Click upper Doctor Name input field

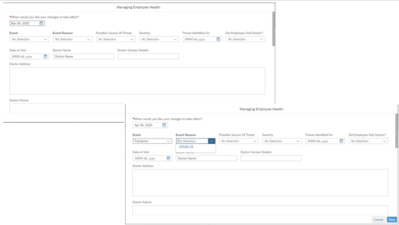84,56
